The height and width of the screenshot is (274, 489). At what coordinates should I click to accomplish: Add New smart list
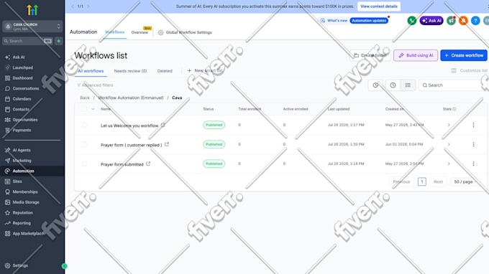pos(205,70)
